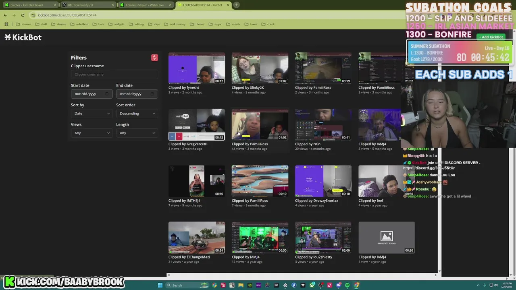Open the movies bookmark folder
This screenshot has width=516, height=290.
click(23, 24)
